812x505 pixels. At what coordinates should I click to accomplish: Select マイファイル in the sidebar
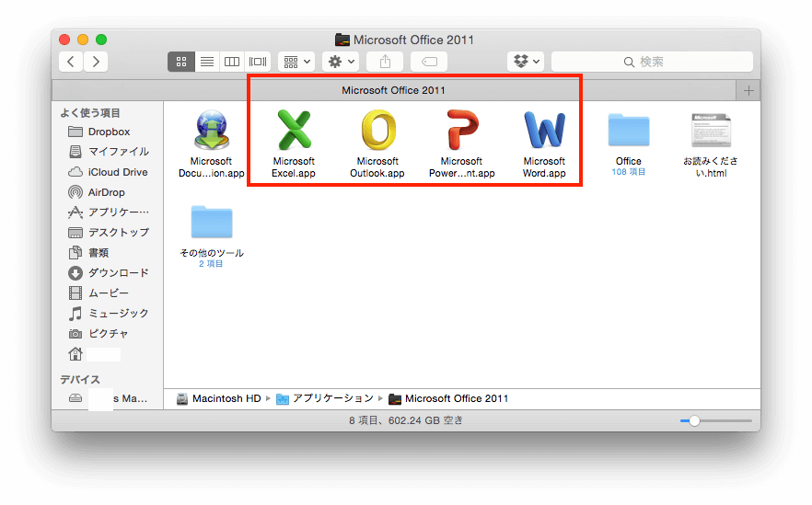(x=108, y=152)
